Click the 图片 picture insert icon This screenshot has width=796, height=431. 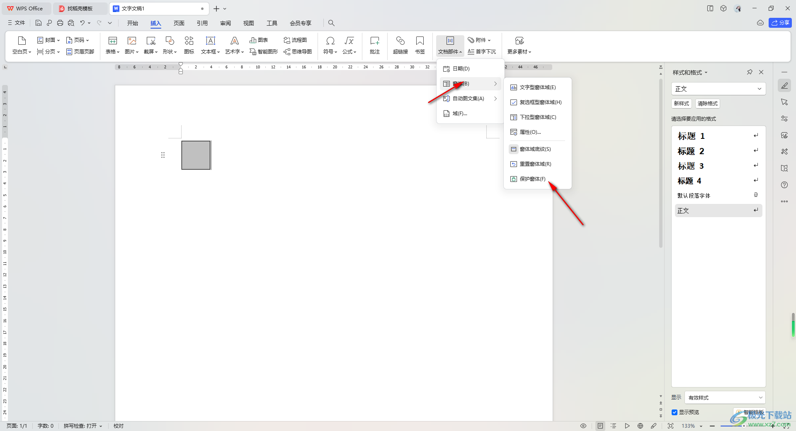(131, 45)
